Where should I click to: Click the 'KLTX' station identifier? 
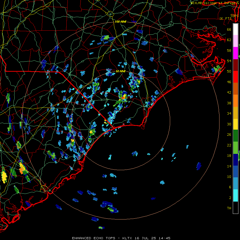click(127, 238)
